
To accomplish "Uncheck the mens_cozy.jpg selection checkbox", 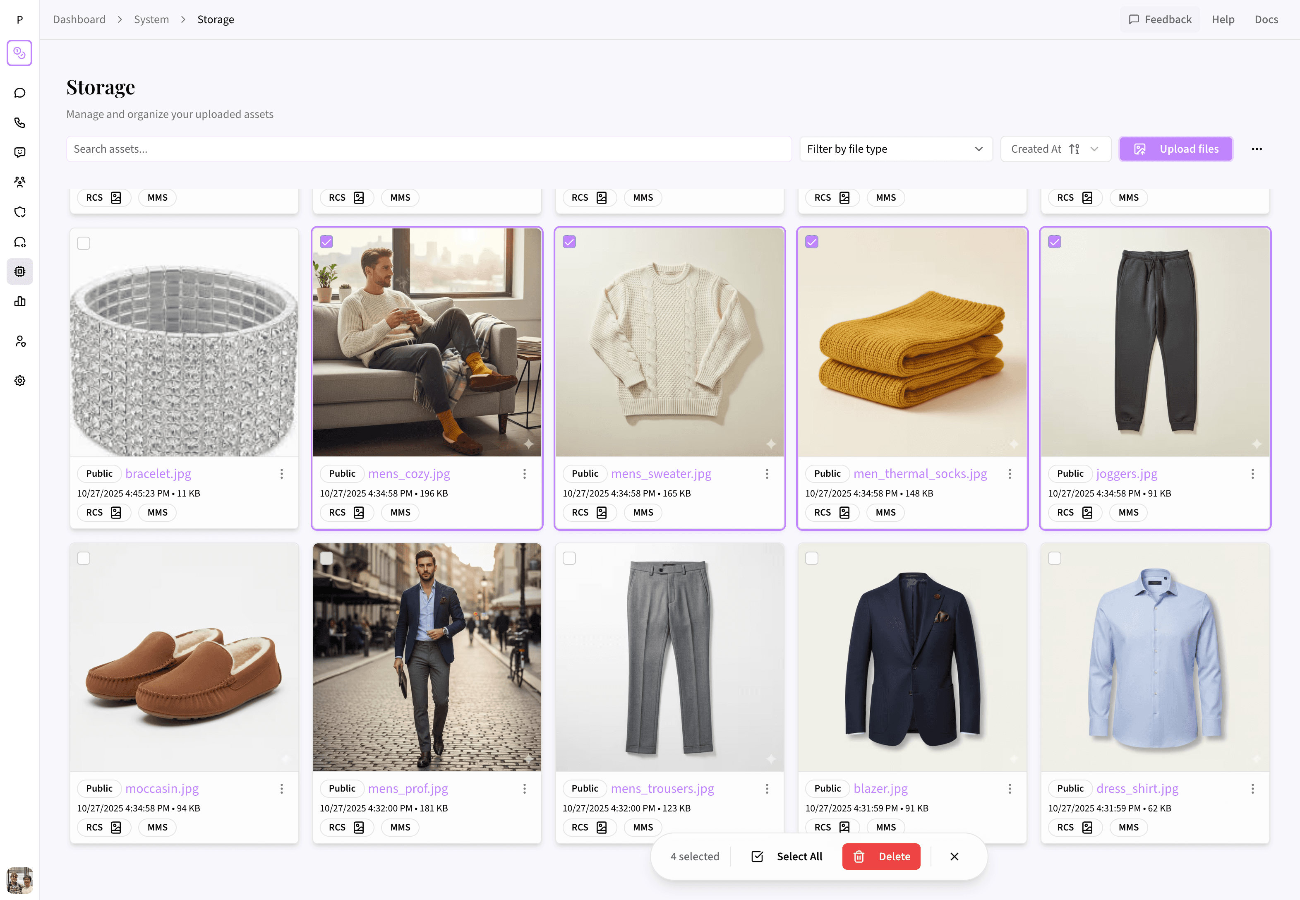I will tap(326, 241).
